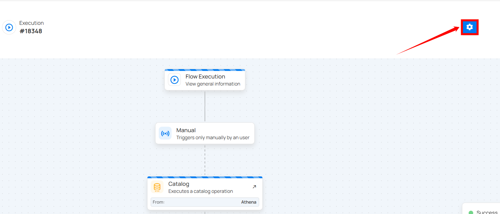Click 'Triggers only manually by an user' text
Image resolution: width=500 pixels, height=214 pixels.
tap(213, 138)
